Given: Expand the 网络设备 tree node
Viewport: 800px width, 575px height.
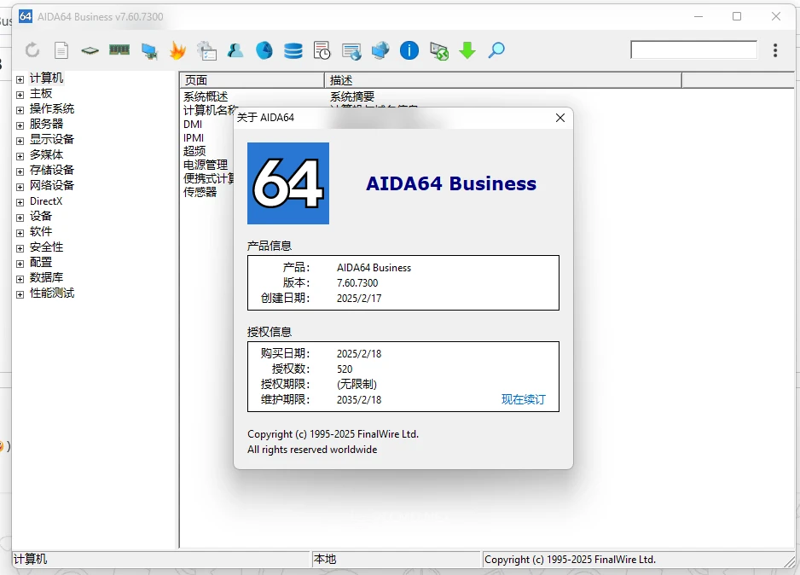Looking at the screenshot, I should click(20, 187).
